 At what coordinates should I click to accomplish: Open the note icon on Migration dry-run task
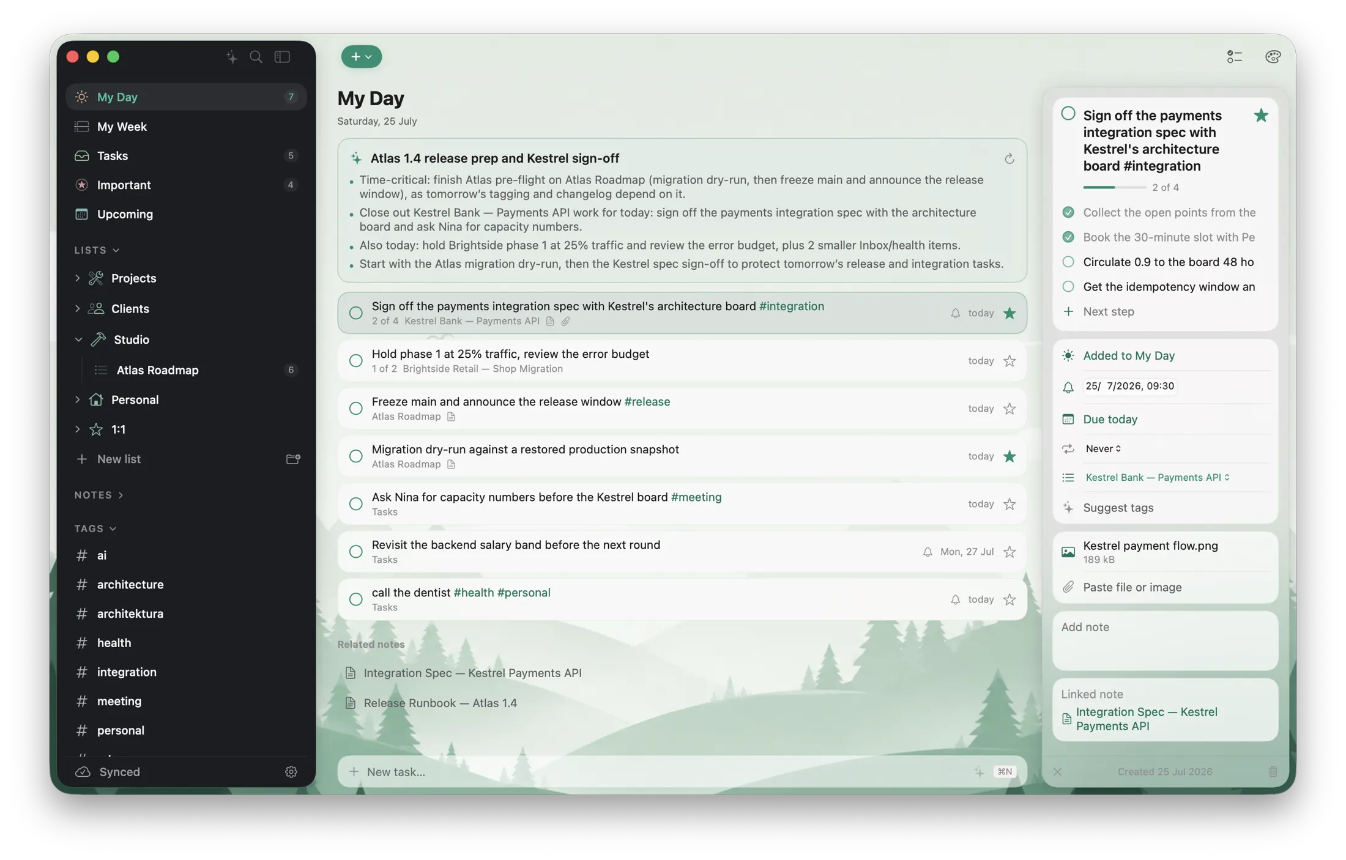(x=451, y=464)
